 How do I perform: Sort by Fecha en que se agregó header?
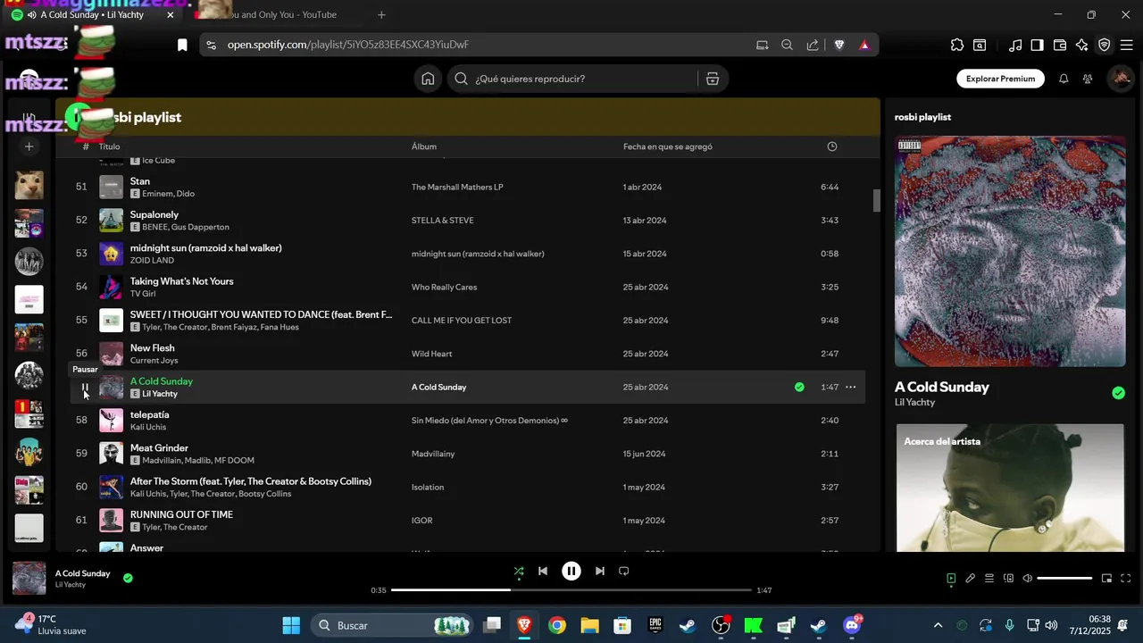click(668, 146)
